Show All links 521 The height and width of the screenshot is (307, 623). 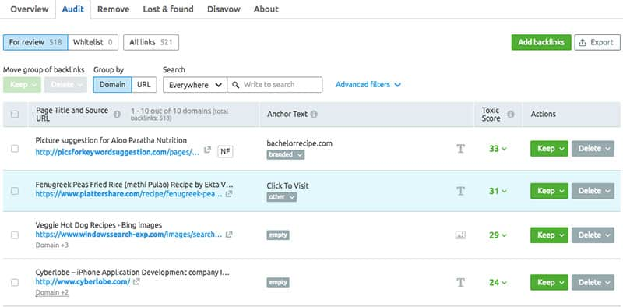151,42
